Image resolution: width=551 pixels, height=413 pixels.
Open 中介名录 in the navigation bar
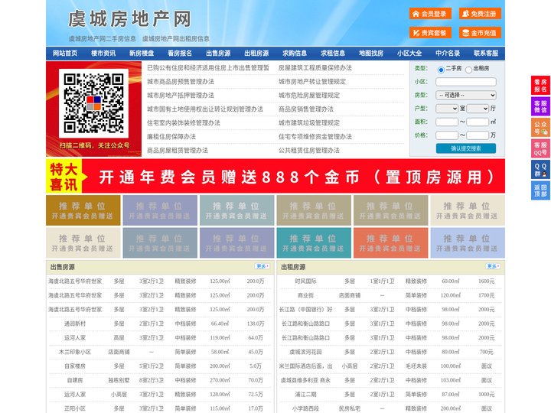click(x=448, y=54)
